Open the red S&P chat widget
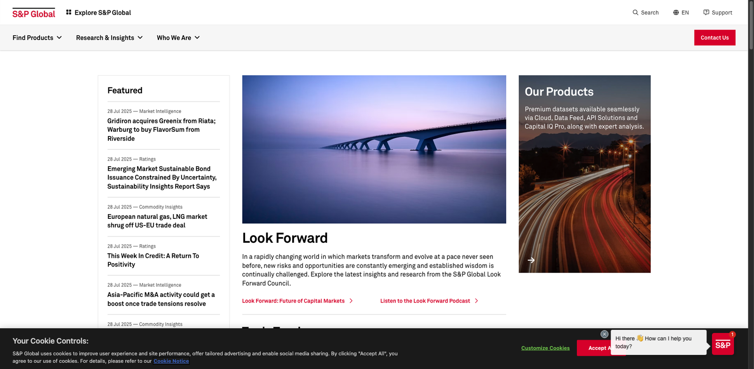 722,345
